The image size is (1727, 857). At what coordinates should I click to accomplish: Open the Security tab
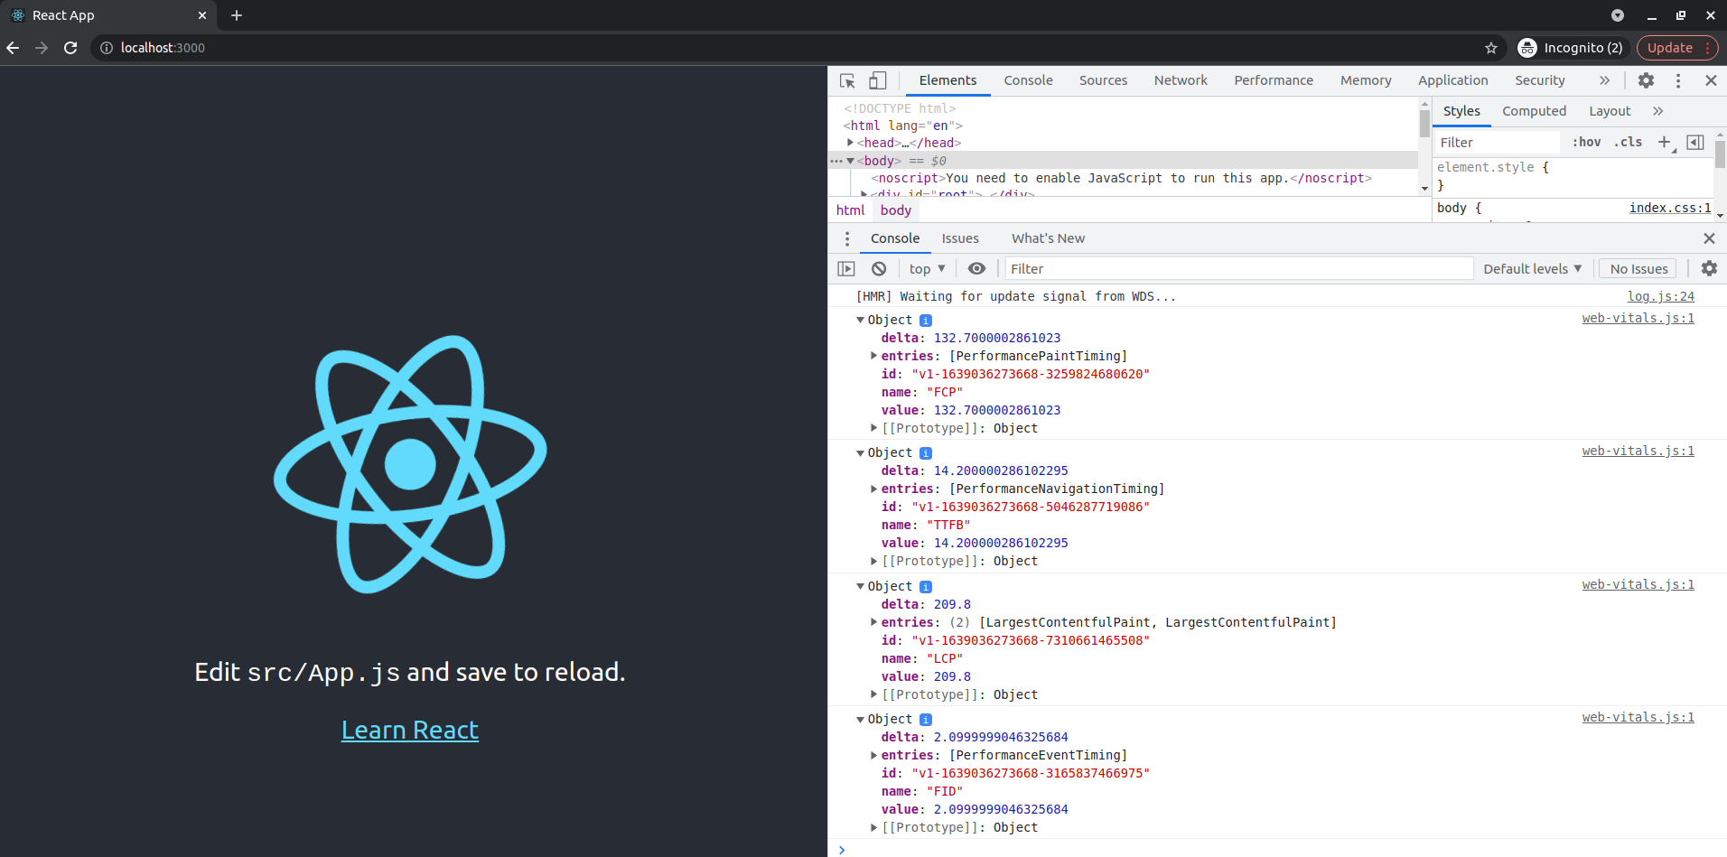[x=1539, y=80]
